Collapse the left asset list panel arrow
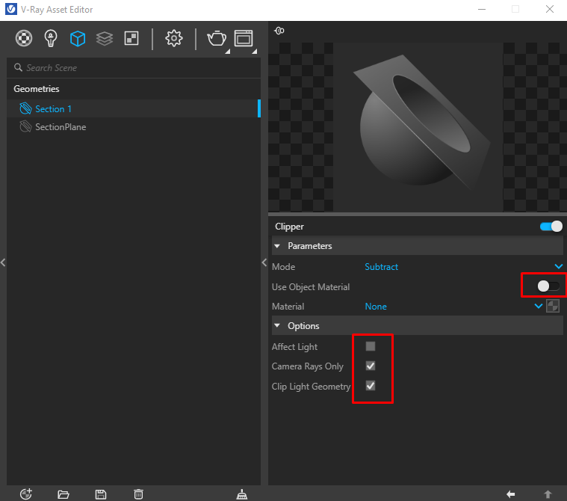 coord(3,262)
